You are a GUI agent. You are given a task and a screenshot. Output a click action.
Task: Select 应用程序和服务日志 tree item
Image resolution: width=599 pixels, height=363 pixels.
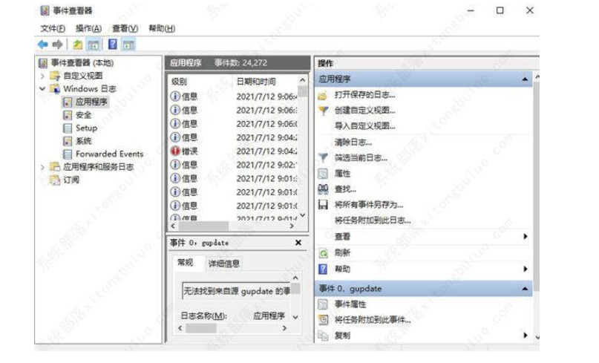click(x=99, y=167)
